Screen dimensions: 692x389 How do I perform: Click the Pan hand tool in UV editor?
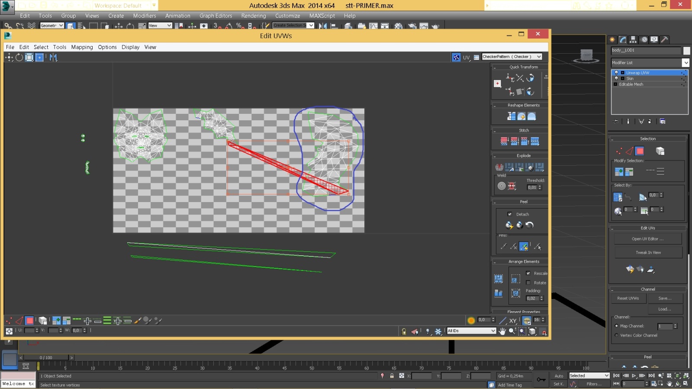click(502, 331)
